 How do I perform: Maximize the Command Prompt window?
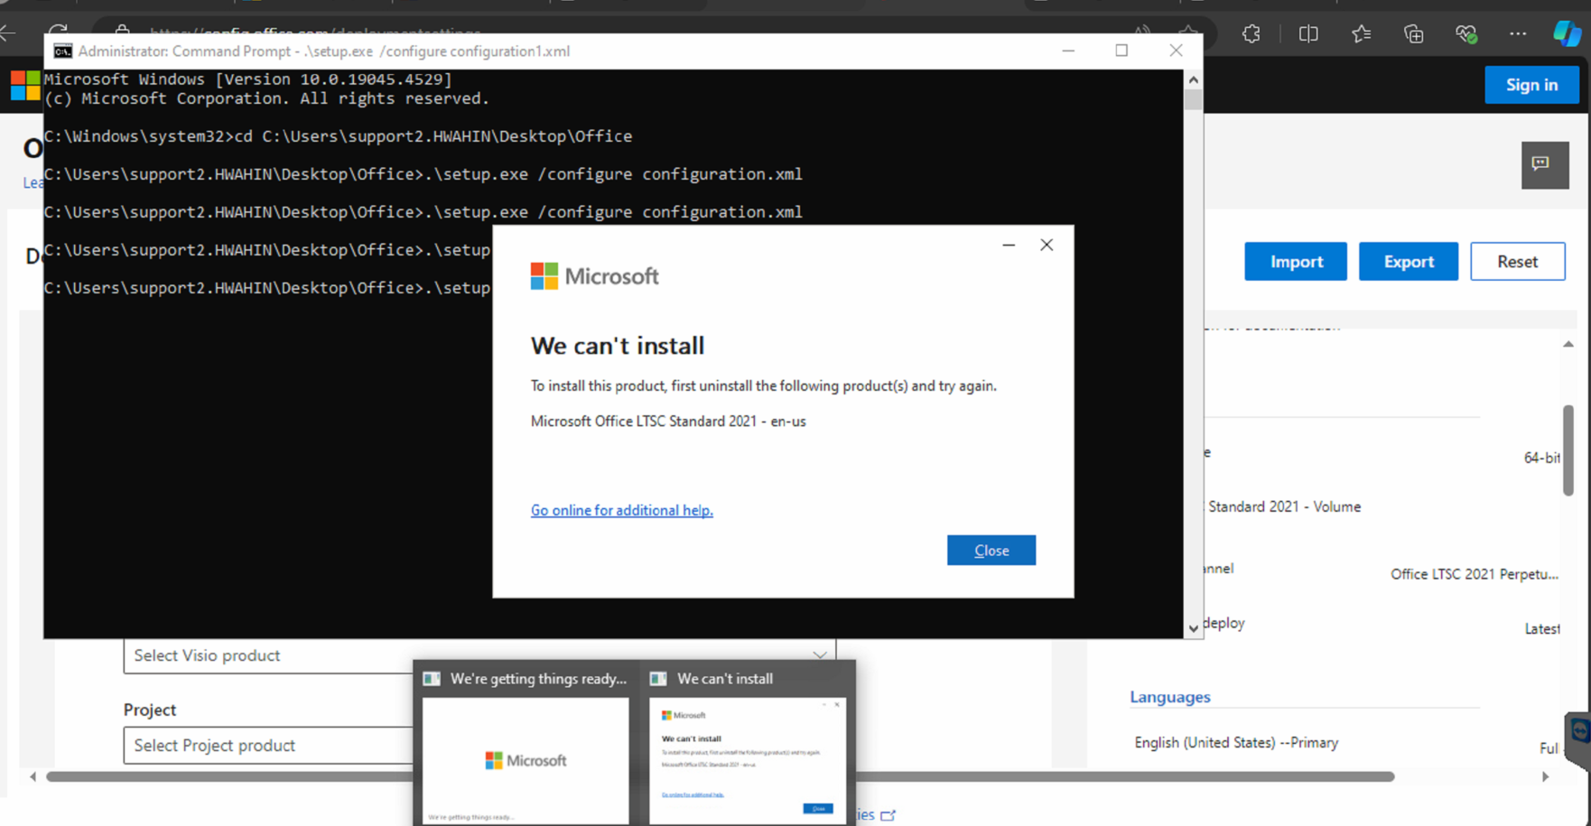[1121, 51]
